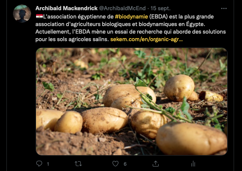Open the share tweet icon
The height and width of the screenshot is (171, 242).
click(x=156, y=163)
